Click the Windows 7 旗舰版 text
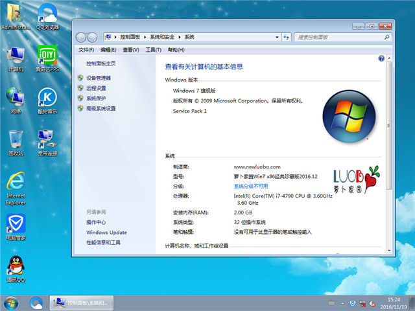 [194, 91]
